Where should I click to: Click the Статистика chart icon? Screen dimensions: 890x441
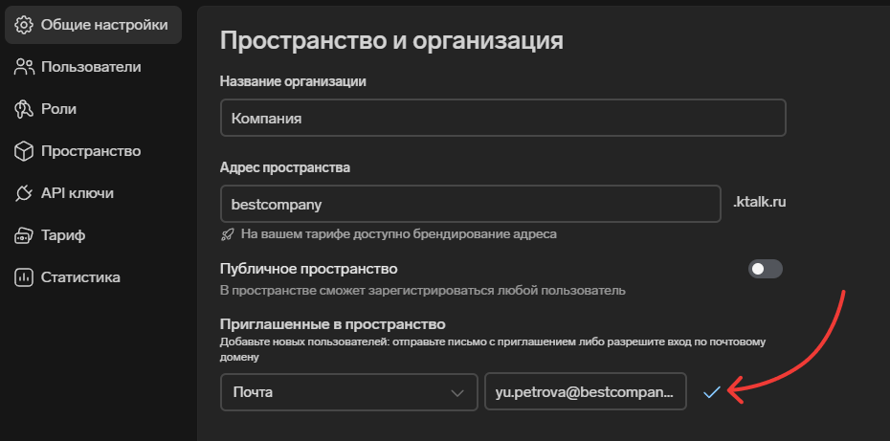coord(25,277)
